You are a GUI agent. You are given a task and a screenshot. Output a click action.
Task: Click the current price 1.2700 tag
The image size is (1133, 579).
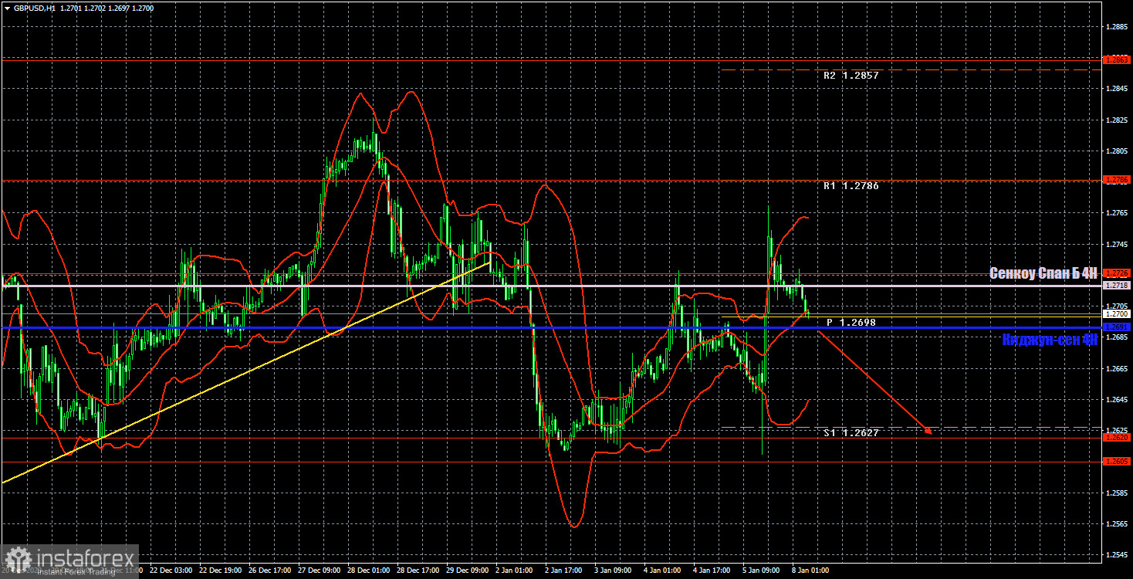(x=1117, y=314)
